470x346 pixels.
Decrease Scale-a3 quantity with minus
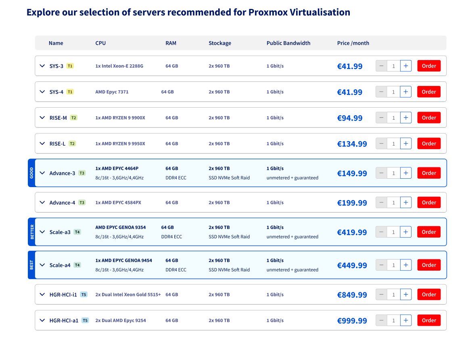coord(381,232)
